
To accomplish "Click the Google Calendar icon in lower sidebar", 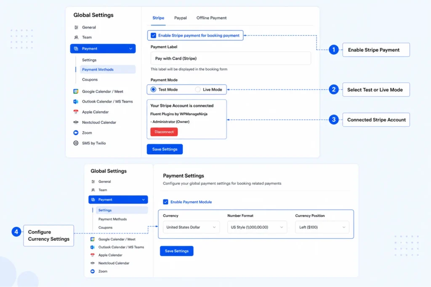I will 93,239.
